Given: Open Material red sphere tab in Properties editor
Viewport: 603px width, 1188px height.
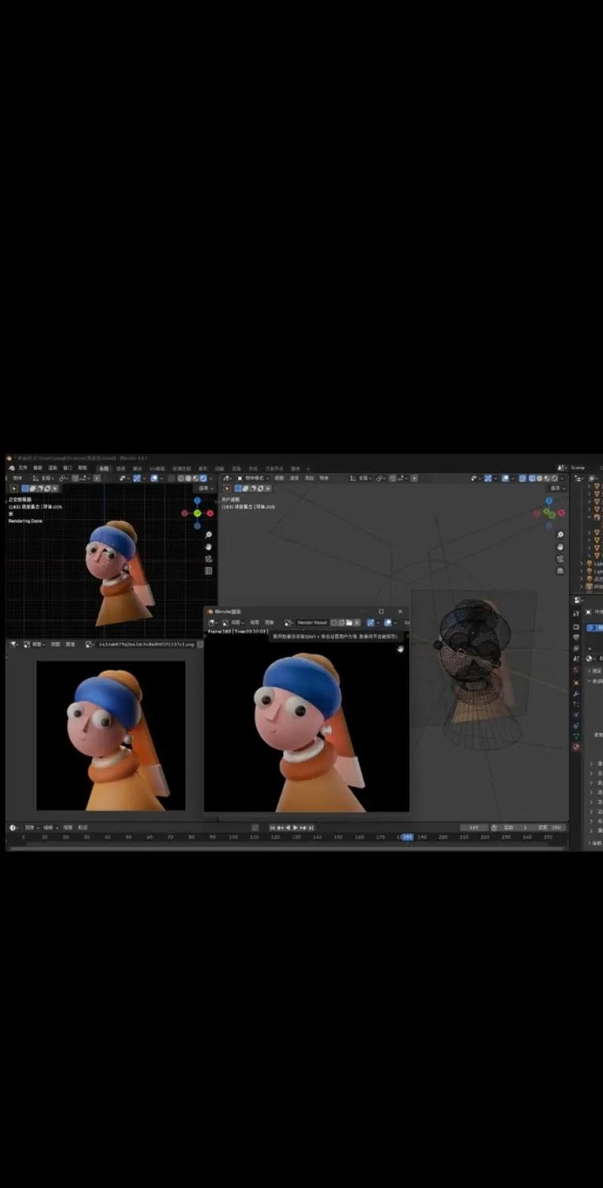Looking at the screenshot, I should pos(576,746).
